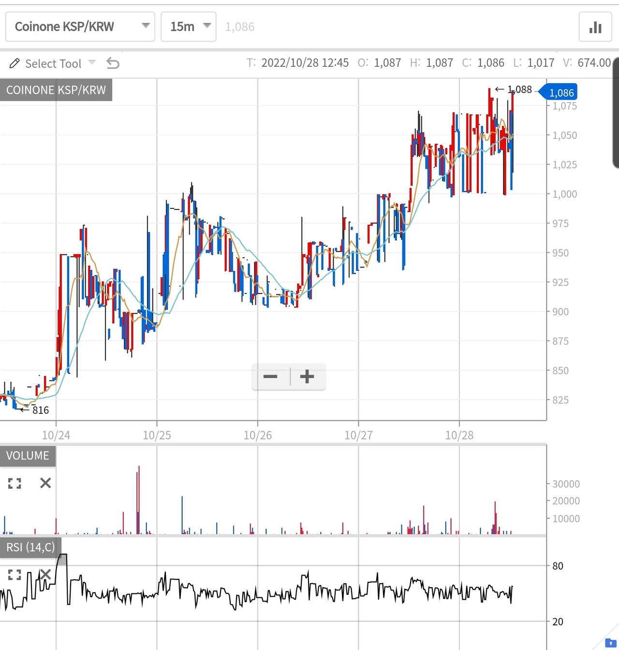
Task: Click the 1,000 price axis label
Action: click(565, 194)
